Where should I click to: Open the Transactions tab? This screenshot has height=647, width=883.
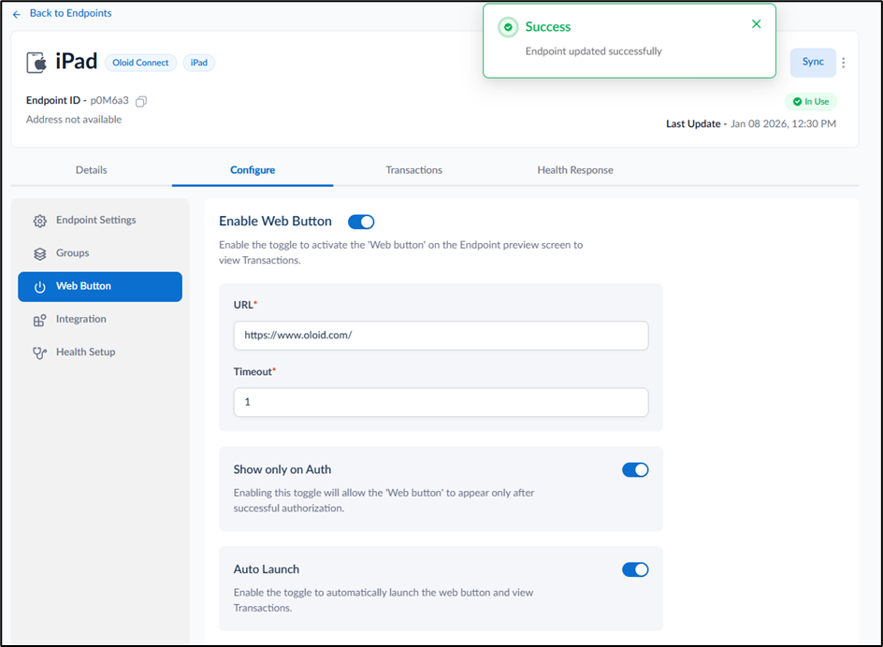point(413,170)
